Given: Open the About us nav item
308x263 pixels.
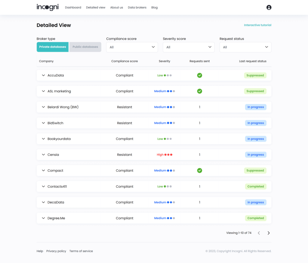Looking at the screenshot, I should pyautogui.click(x=116, y=8).
